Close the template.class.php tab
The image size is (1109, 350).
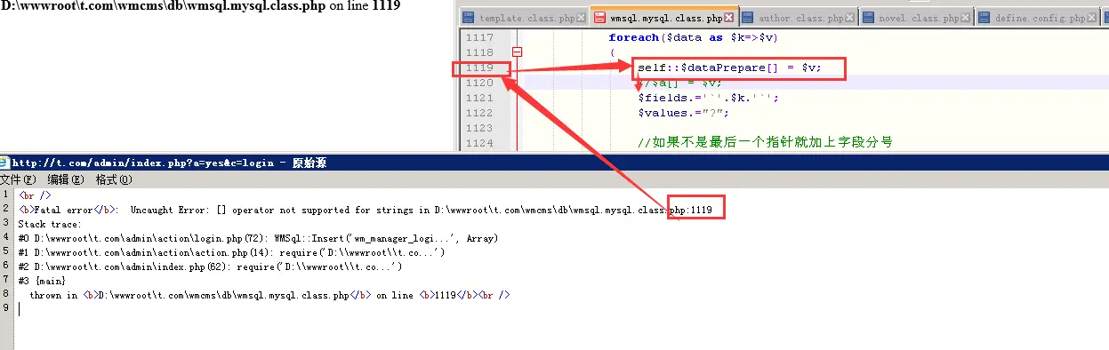point(581,18)
